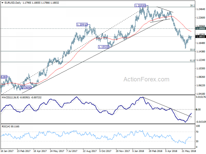Select the 10 Apr 2017 date label
206x154 pixels.
pos(40,151)
